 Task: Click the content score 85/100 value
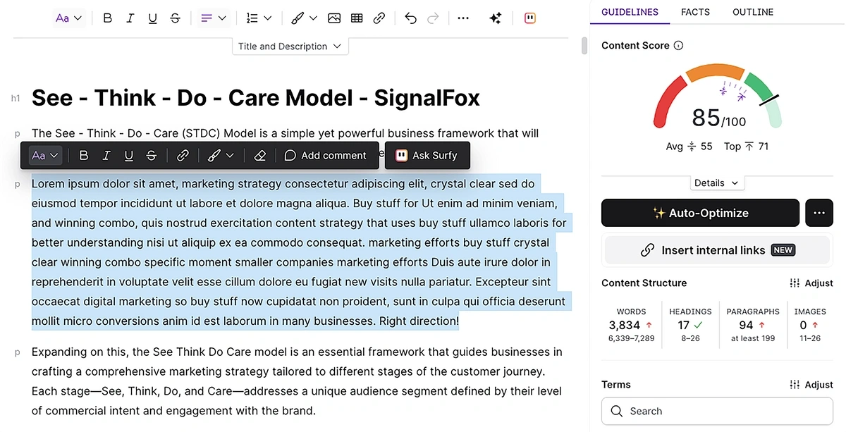pos(718,117)
